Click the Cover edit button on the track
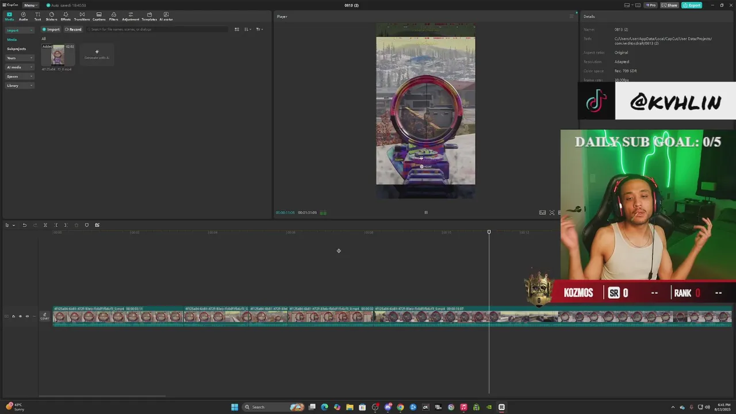Image resolution: width=736 pixels, height=414 pixels. click(44, 316)
